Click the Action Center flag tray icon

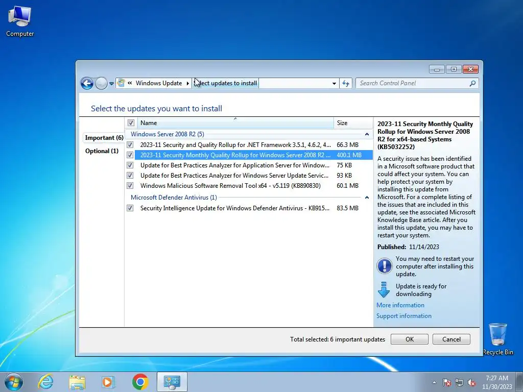tap(446, 382)
